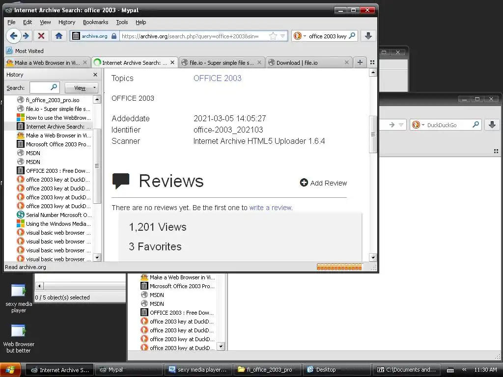Select Using the Windows Media... history entry

[x=54, y=224]
